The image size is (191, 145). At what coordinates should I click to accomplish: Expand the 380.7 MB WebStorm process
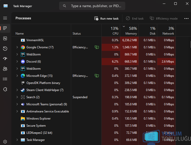17,69
